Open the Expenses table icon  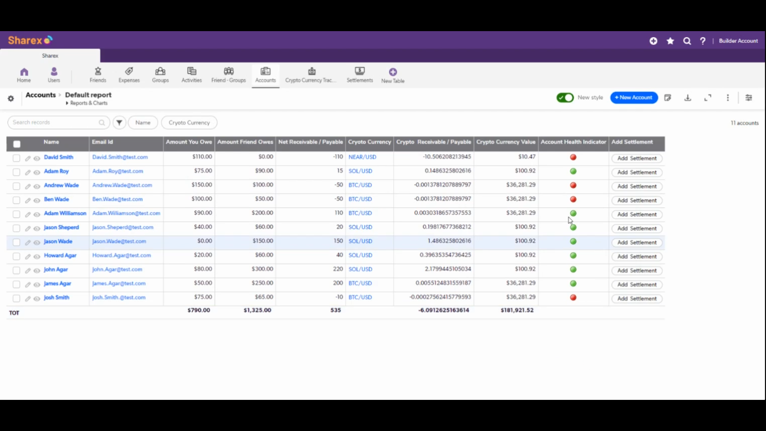pyautogui.click(x=129, y=72)
